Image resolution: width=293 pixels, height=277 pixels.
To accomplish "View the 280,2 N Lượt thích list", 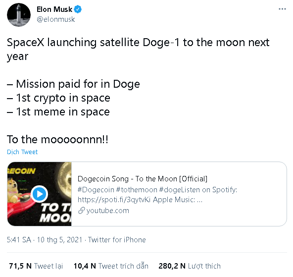I will click(x=190, y=266).
